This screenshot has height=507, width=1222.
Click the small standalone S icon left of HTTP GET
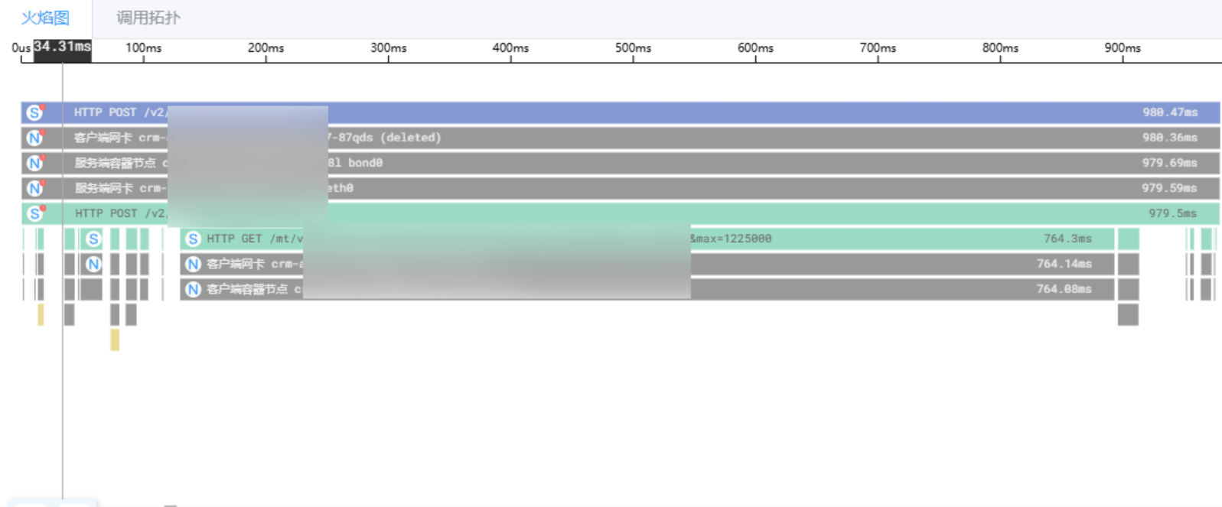tap(93, 239)
